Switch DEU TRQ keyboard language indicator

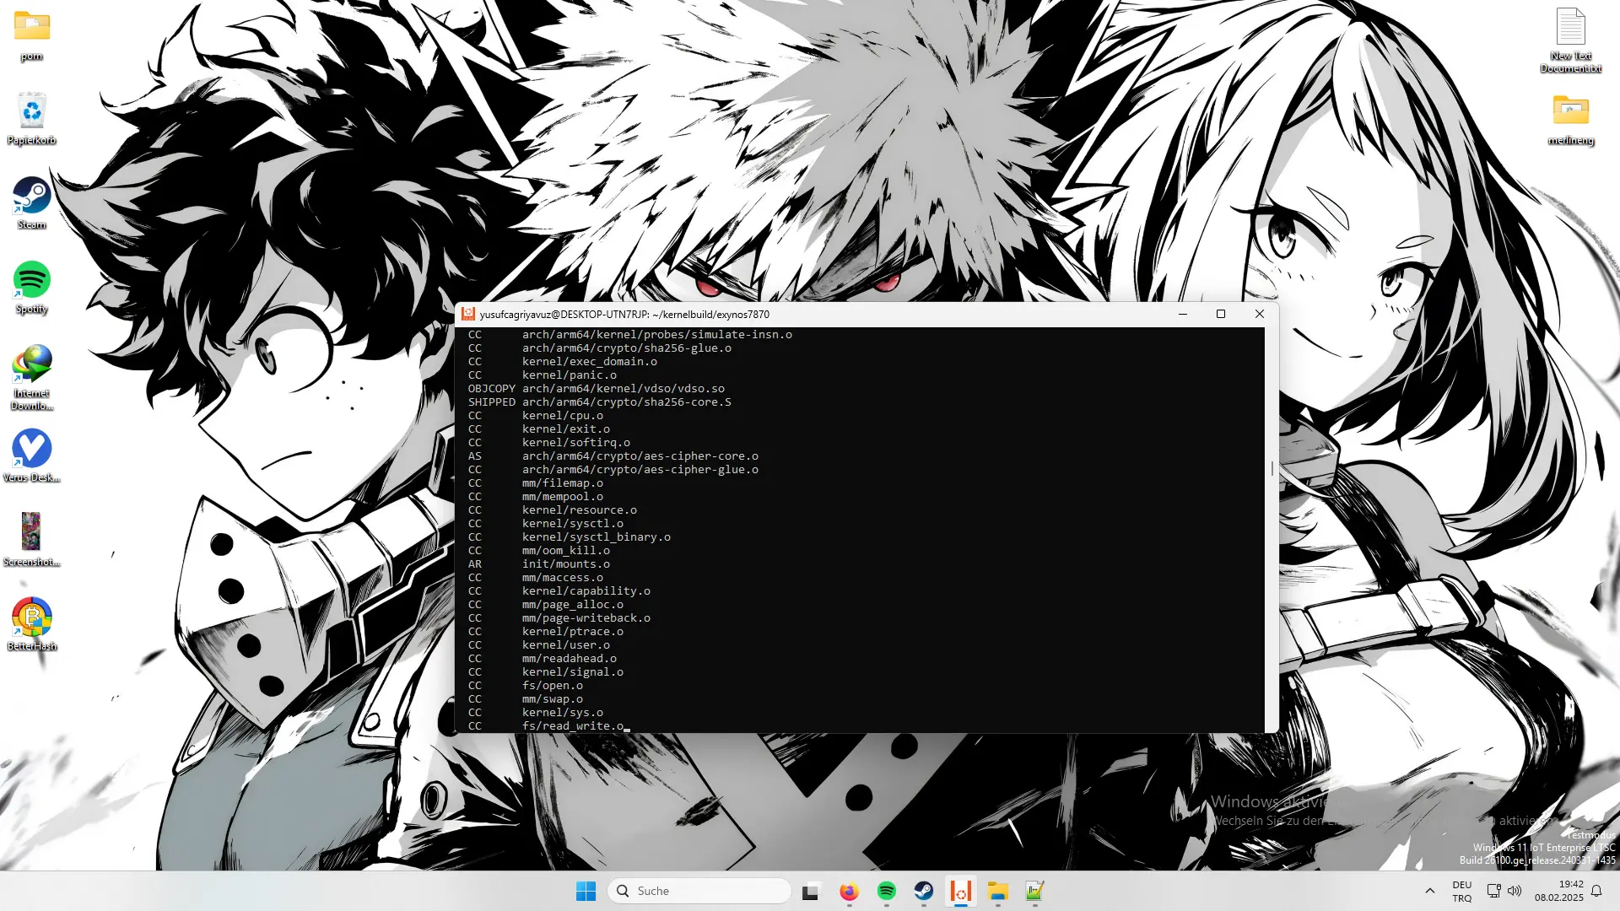[1462, 891]
